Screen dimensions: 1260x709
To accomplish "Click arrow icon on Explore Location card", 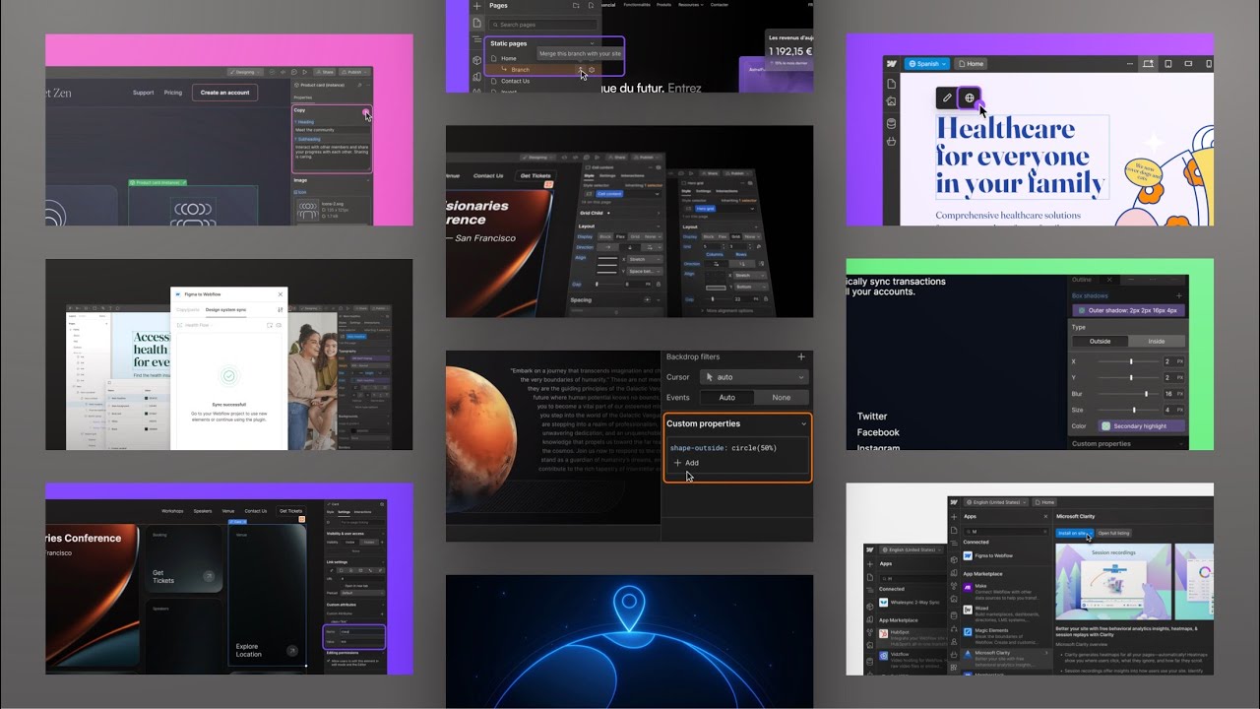I will 291,651.
